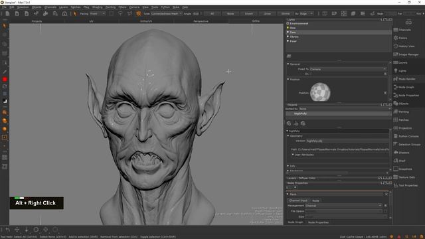This screenshot has width=425, height=239.
Task: Click the Invert selection button
Action: pyautogui.click(x=249, y=13)
